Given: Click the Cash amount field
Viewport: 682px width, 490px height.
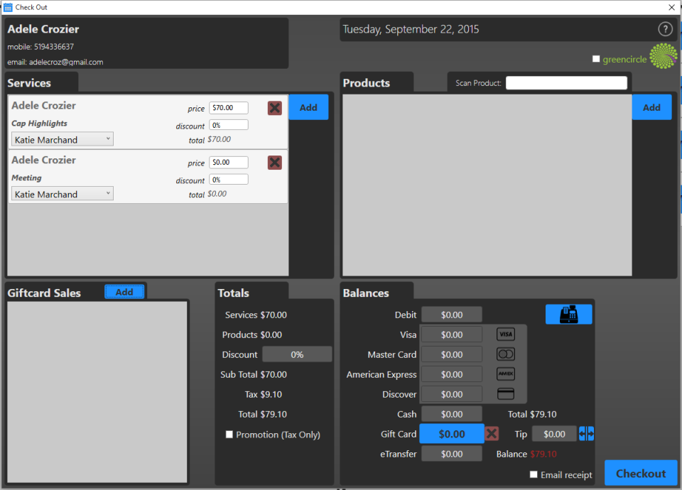Looking at the screenshot, I should point(451,414).
